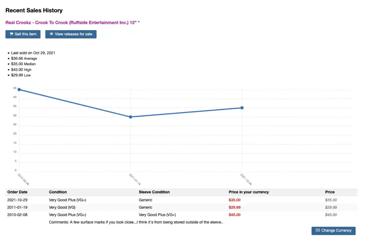Open the Change Currency dialog

(333, 231)
